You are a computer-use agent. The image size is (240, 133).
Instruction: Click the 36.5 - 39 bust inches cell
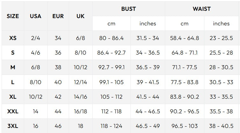[x=148, y=67]
